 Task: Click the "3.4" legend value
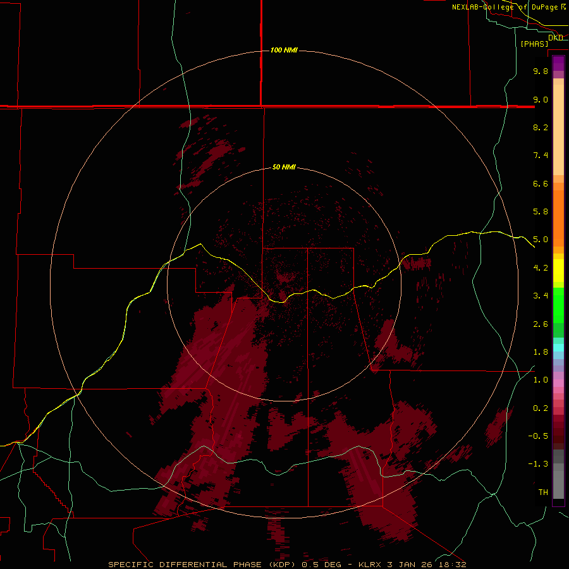(x=541, y=296)
